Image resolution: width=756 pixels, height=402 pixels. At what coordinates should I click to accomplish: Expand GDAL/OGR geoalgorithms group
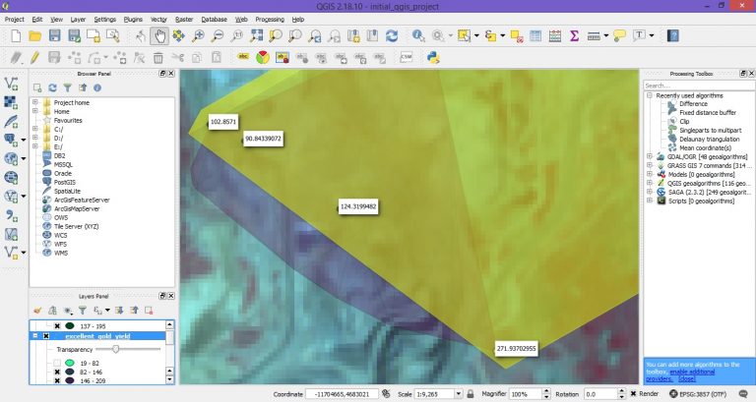point(650,156)
